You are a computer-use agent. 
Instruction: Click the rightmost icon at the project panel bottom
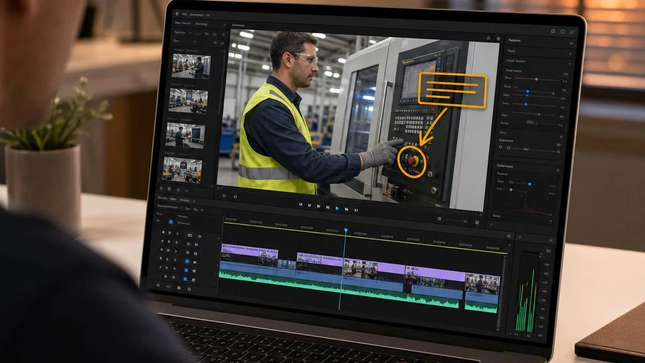click(x=187, y=191)
